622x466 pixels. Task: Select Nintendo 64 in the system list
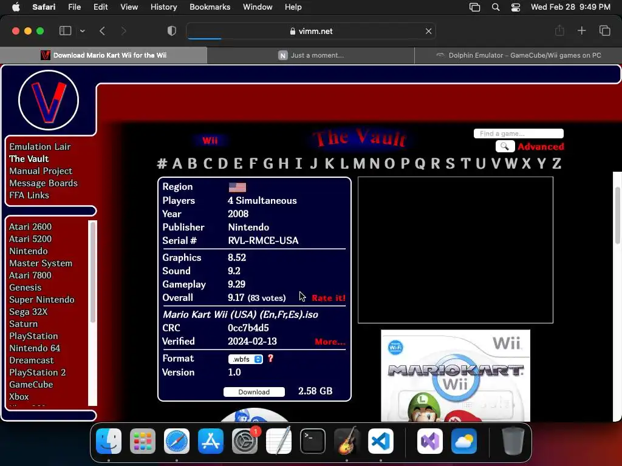click(35, 348)
